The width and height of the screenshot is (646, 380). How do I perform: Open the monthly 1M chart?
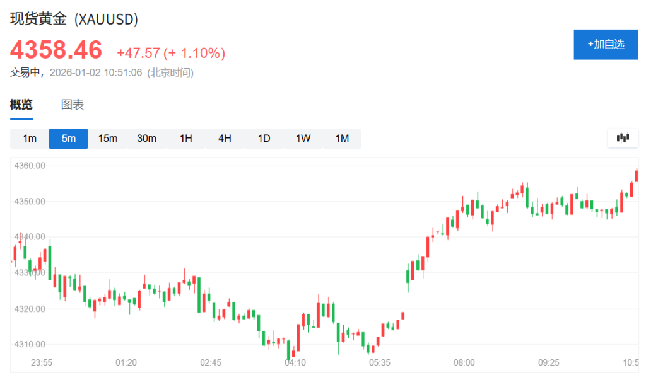click(342, 138)
